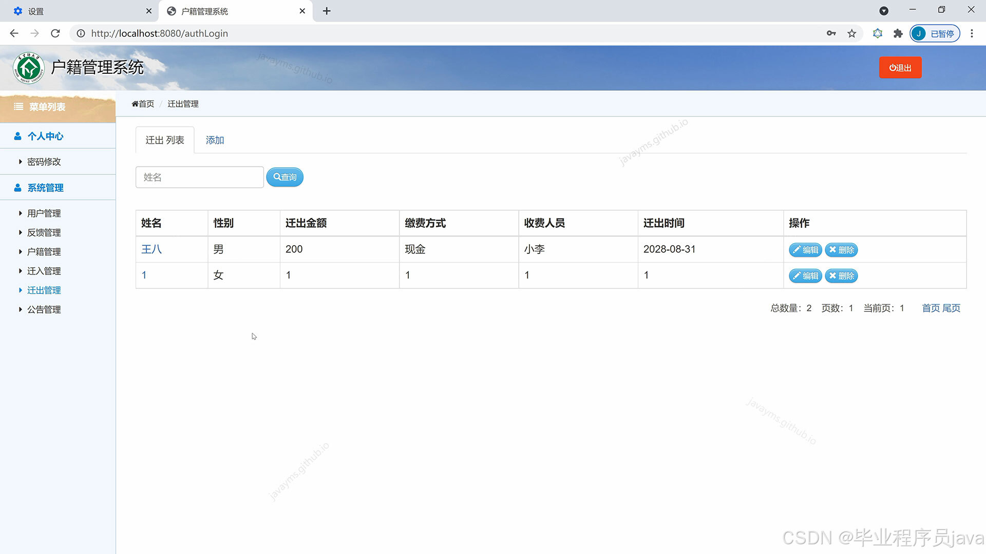Image resolution: width=986 pixels, height=554 pixels.
Task: Edit the record named 1
Action: pos(805,276)
